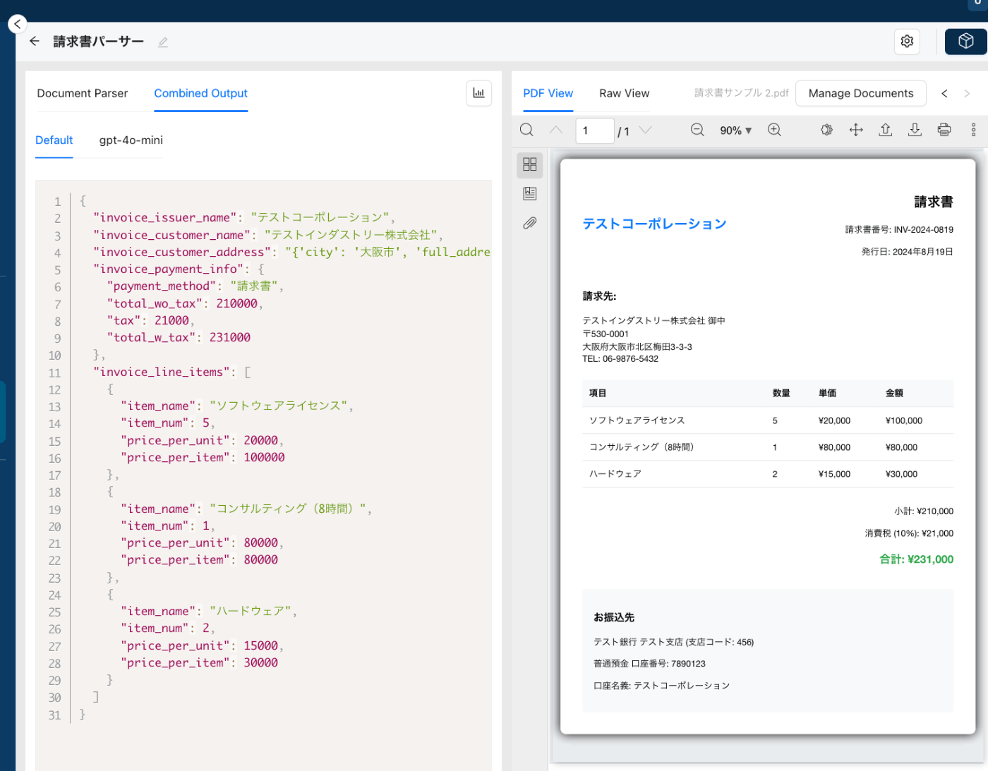
Task: Click the theme switch icon in PDF toolbar
Action: (x=826, y=130)
